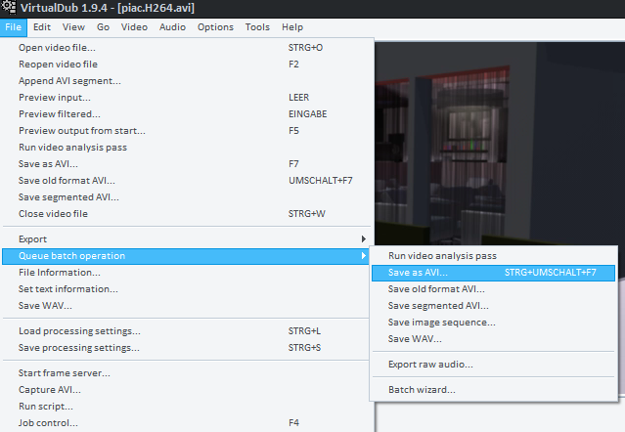Queue Save segmented AVI... in submenu

click(x=494, y=306)
